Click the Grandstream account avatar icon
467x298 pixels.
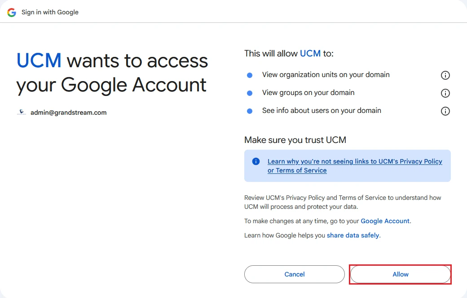click(22, 112)
